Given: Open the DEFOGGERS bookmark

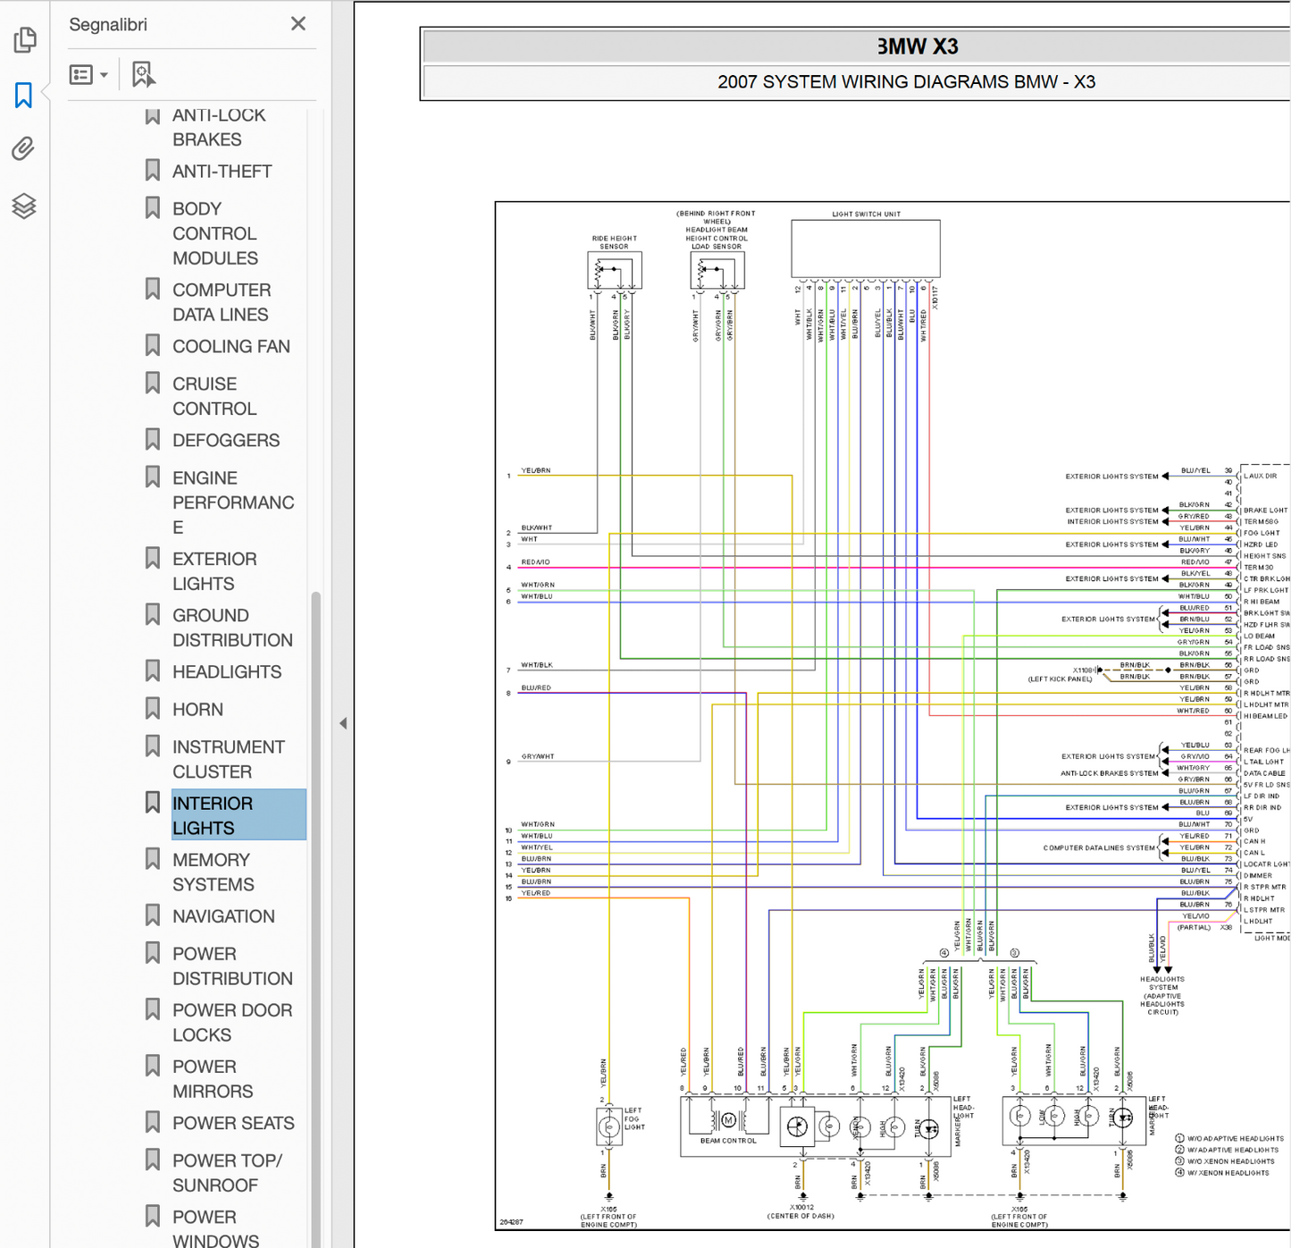Looking at the screenshot, I should click(x=225, y=440).
